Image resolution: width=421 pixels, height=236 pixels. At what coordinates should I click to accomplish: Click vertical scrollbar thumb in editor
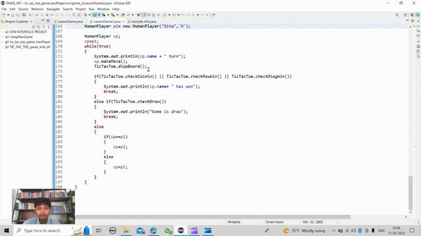(x=410, y=193)
